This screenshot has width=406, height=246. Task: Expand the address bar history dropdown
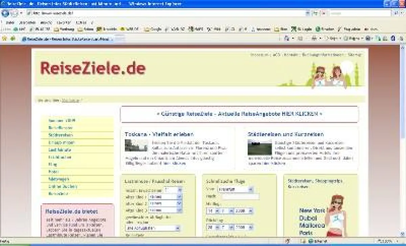(x=308, y=14)
